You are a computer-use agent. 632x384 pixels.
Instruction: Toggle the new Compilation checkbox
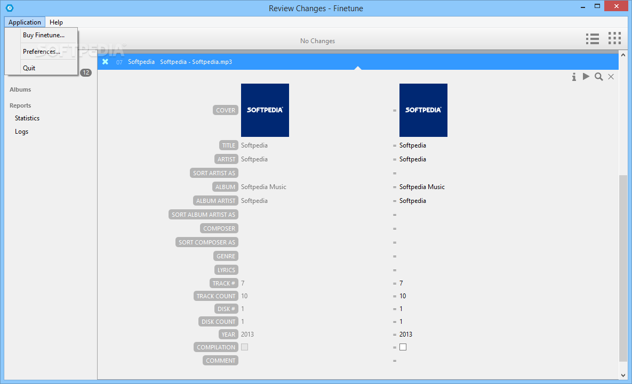(403, 347)
